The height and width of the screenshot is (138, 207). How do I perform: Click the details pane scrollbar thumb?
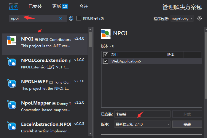[206, 65]
